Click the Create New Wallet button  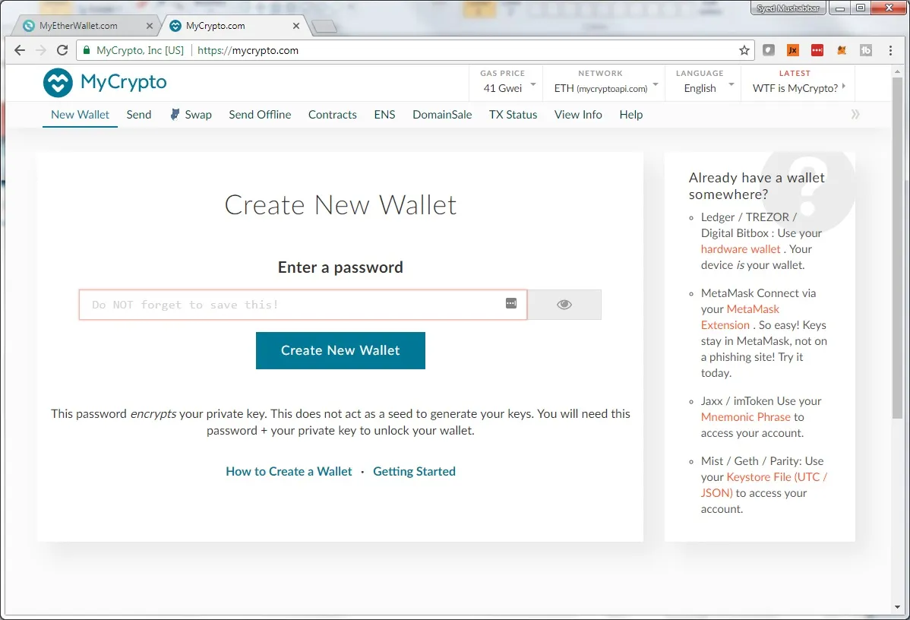340,350
